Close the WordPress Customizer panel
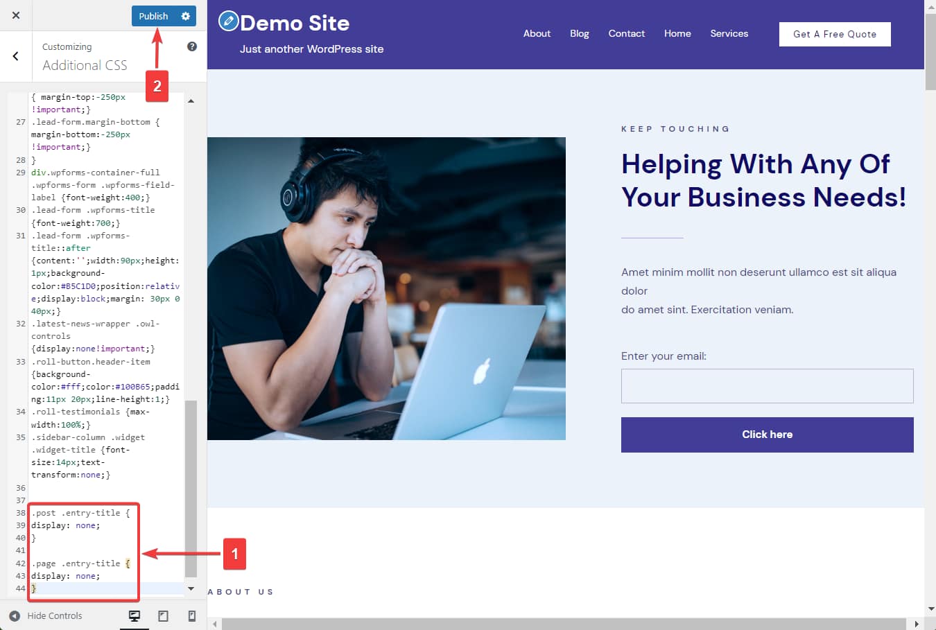 pyautogui.click(x=16, y=15)
